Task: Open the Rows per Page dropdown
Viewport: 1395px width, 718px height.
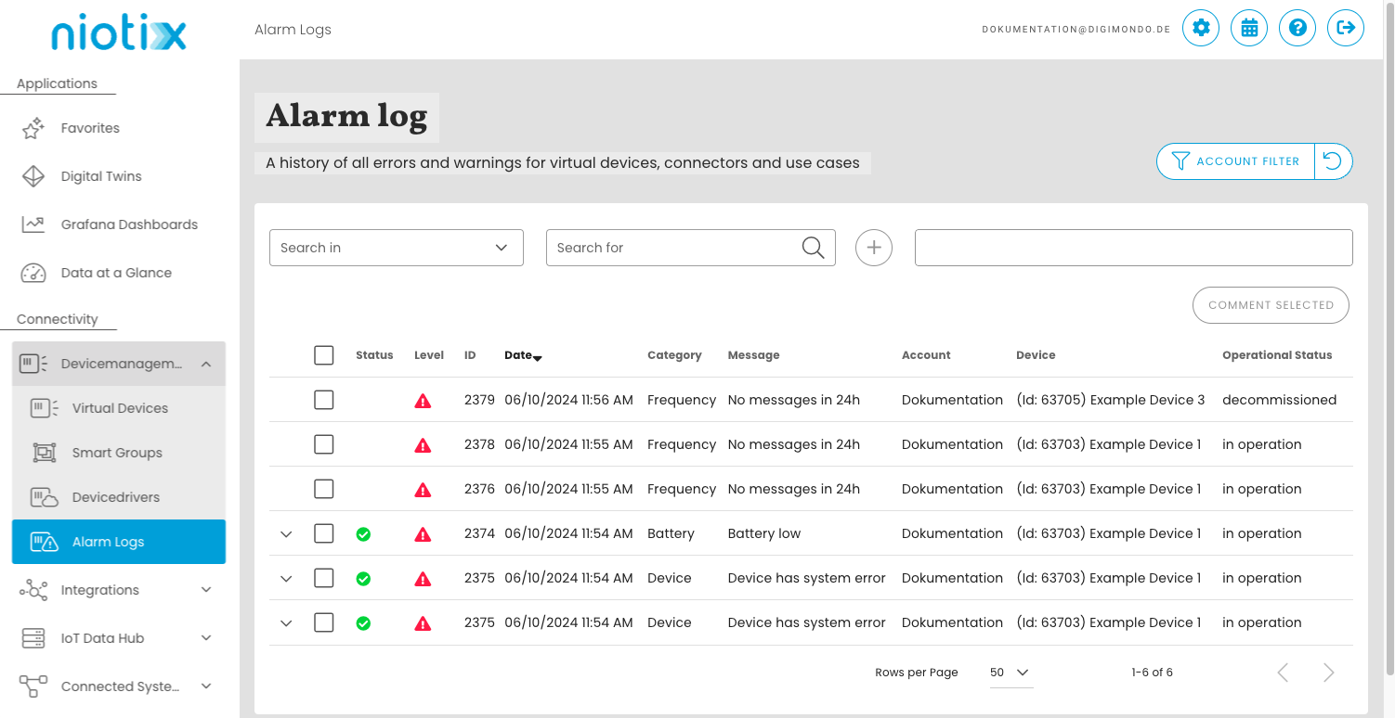Action: (x=1009, y=672)
